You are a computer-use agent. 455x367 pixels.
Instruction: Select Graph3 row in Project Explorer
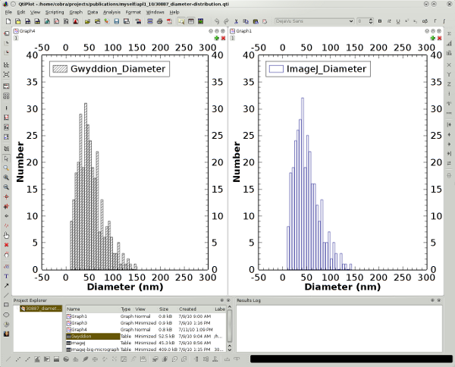(x=146, y=323)
